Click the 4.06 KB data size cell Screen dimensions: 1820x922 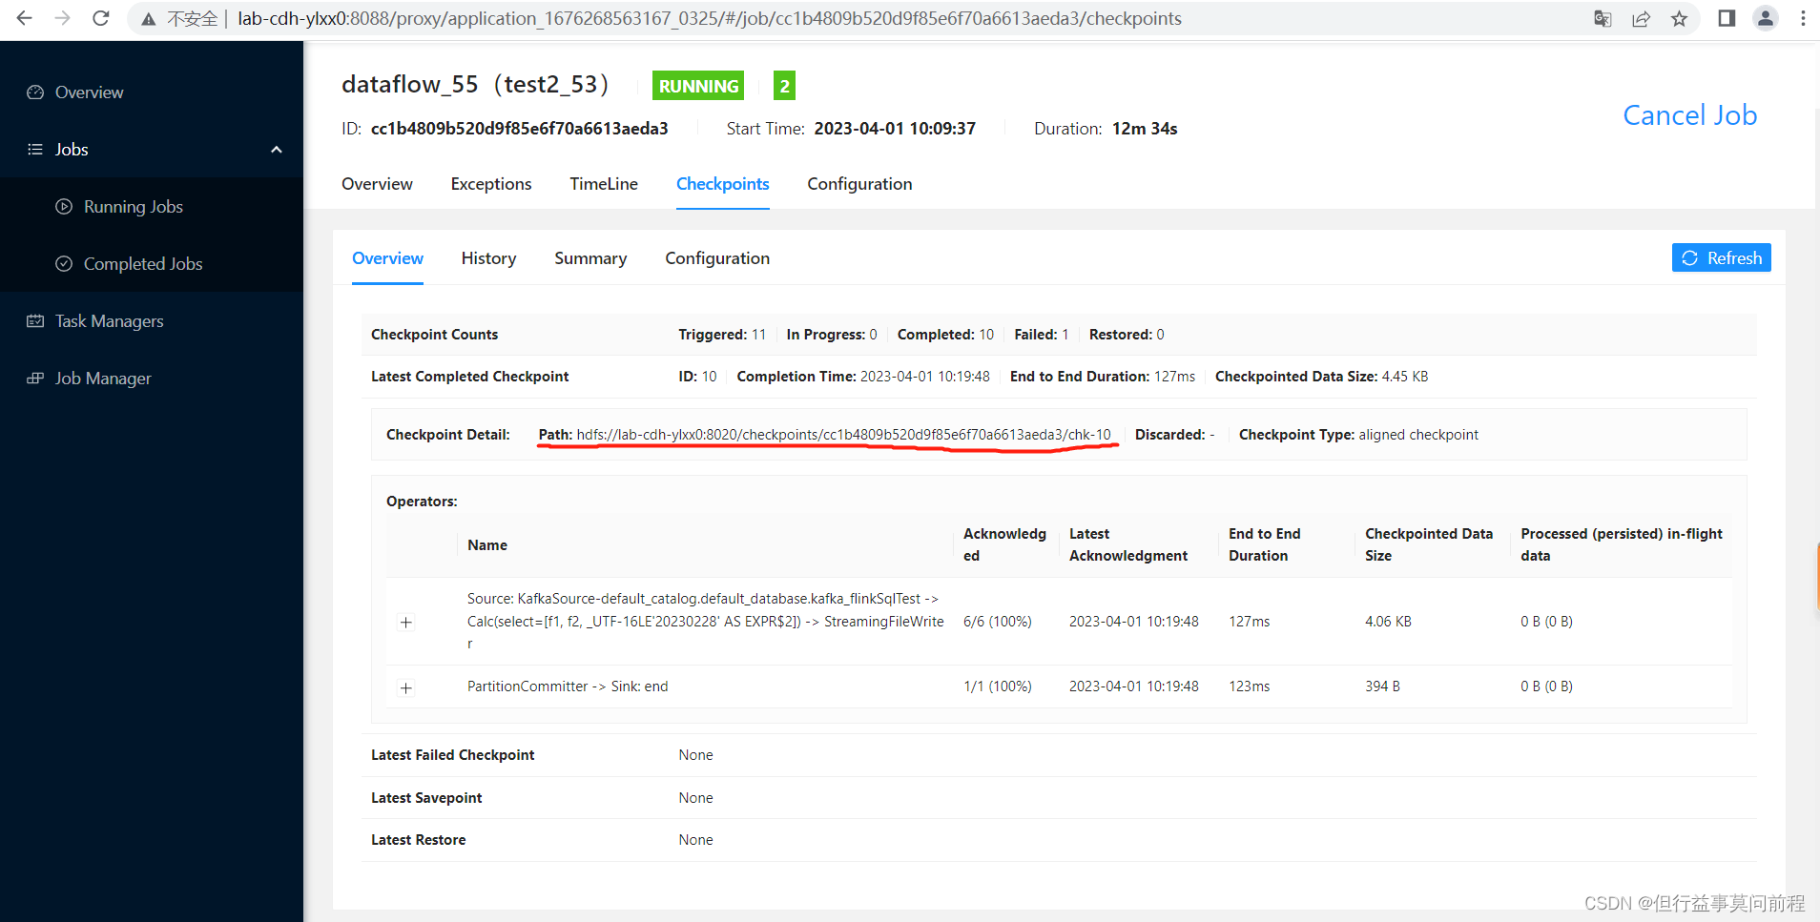click(1388, 622)
